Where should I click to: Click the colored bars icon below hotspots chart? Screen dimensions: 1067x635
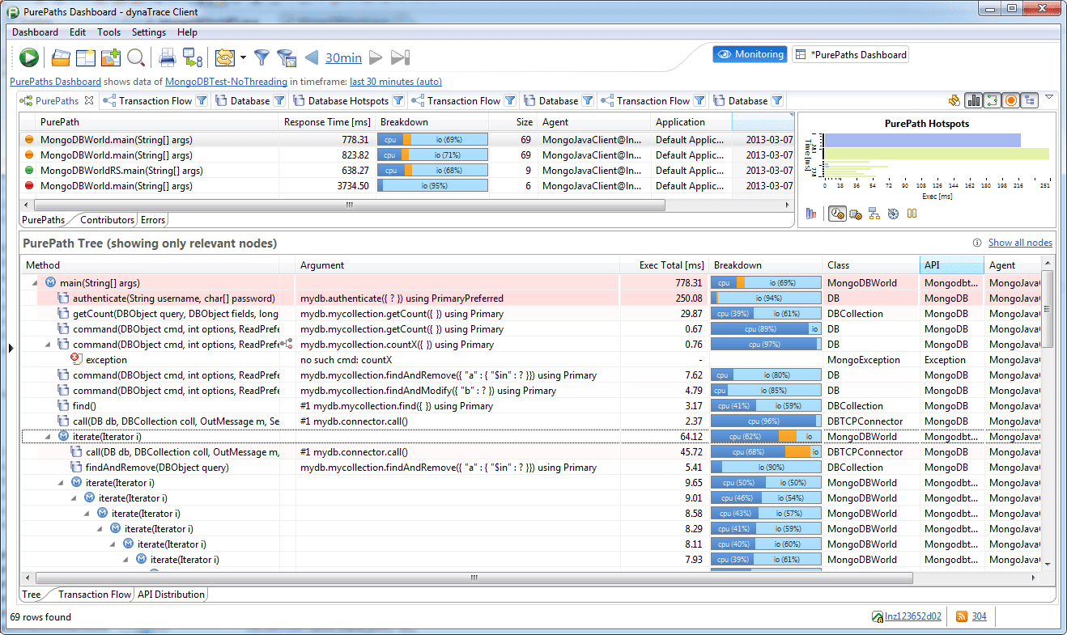811,214
